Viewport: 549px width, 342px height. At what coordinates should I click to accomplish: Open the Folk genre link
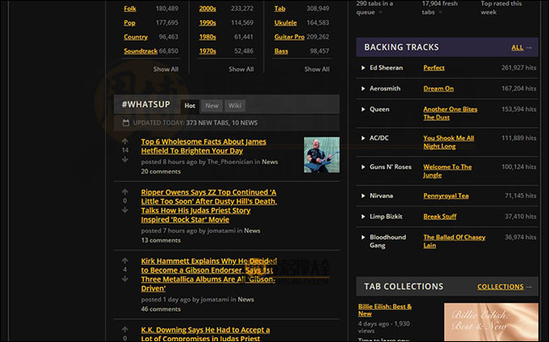[130, 8]
